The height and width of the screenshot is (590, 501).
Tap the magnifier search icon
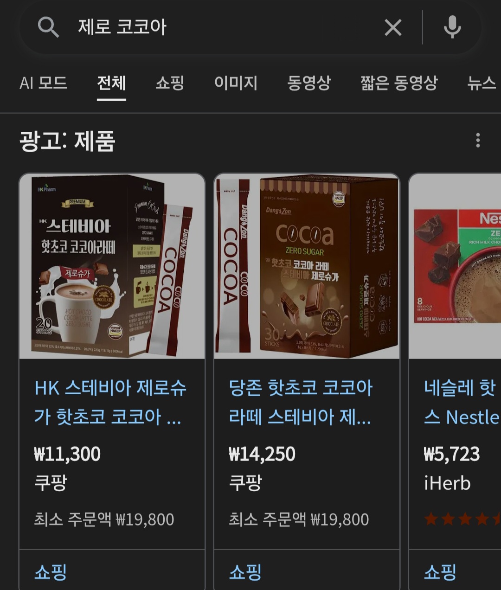point(48,27)
